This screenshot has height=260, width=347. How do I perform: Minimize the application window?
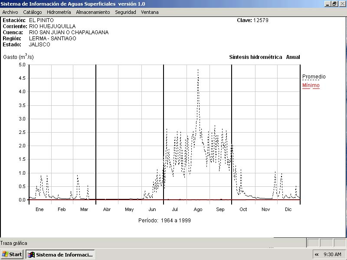[327, 3]
